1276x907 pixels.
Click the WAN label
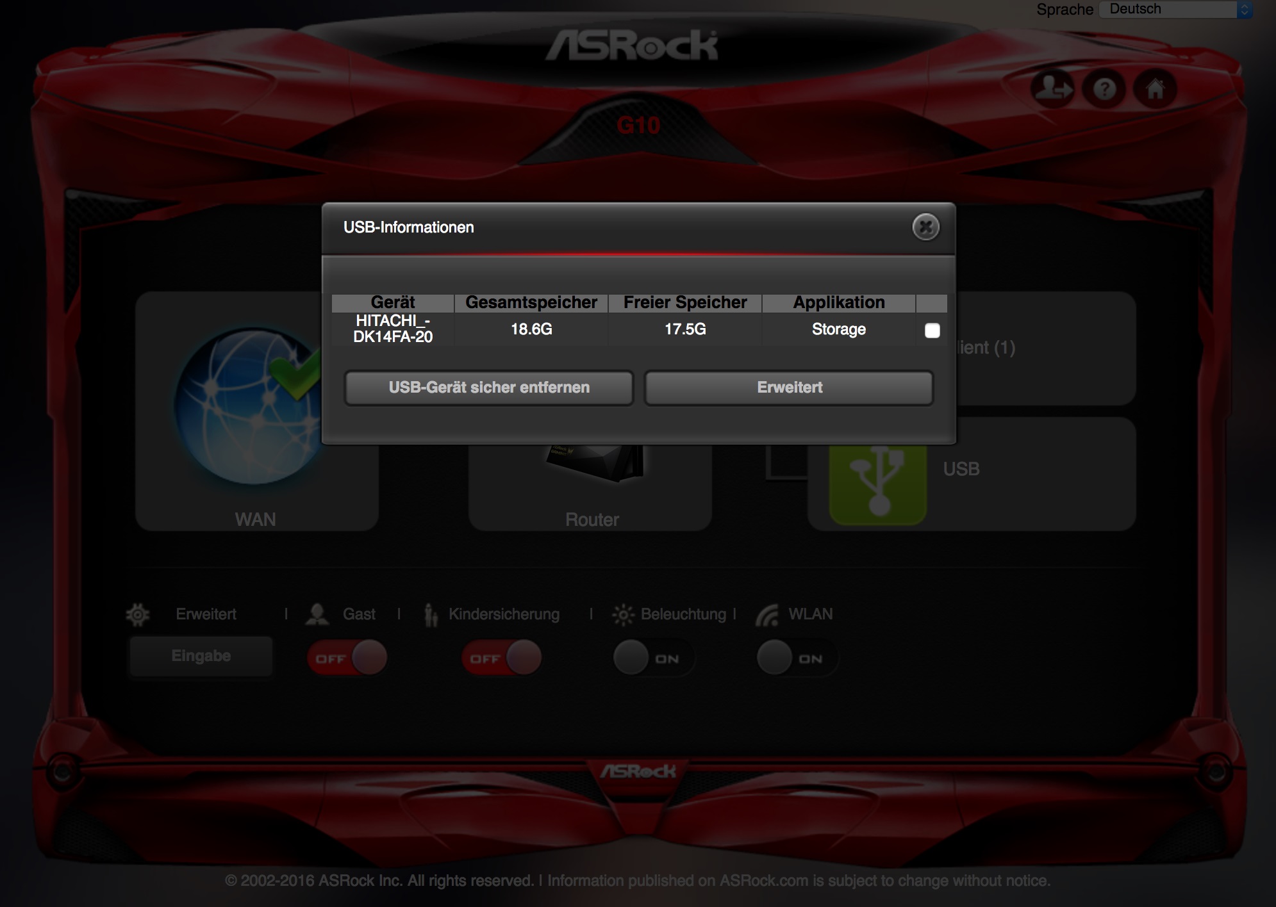255,519
